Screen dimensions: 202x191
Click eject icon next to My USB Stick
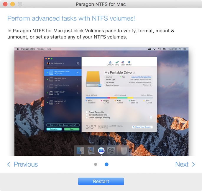[x=78, y=79]
